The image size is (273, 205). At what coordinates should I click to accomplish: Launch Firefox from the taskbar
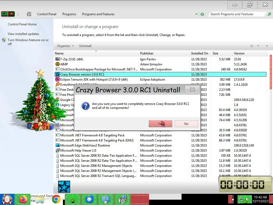pyautogui.click(x=23, y=199)
